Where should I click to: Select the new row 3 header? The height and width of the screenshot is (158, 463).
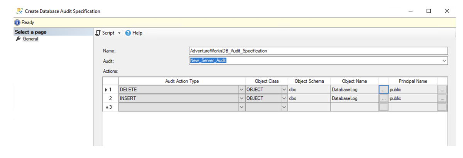coord(110,107)
